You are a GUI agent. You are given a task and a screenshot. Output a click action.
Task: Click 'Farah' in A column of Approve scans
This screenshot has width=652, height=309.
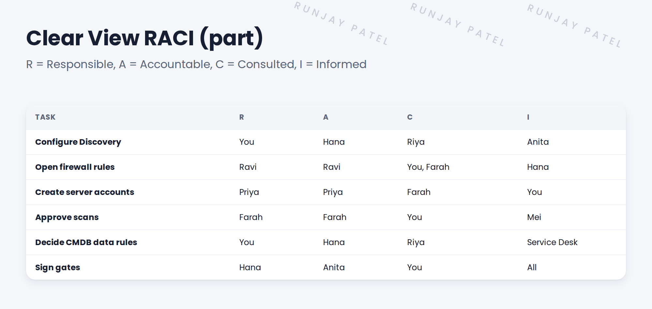coord(335,217)
